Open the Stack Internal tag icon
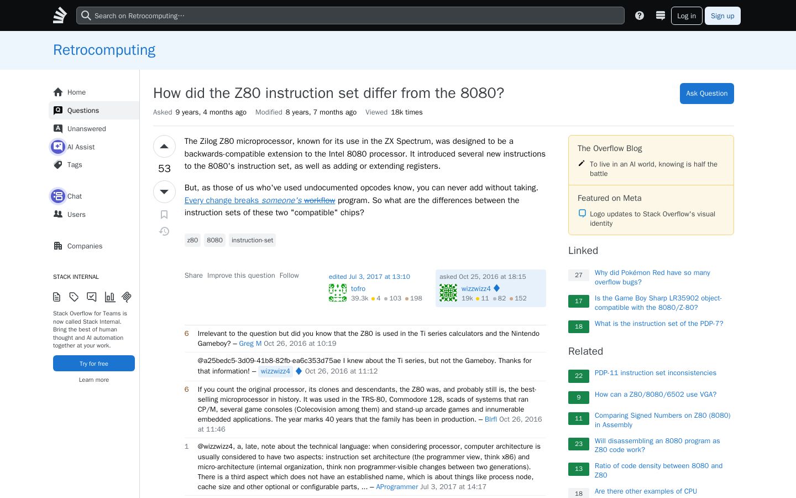 (x=74, y=297)
